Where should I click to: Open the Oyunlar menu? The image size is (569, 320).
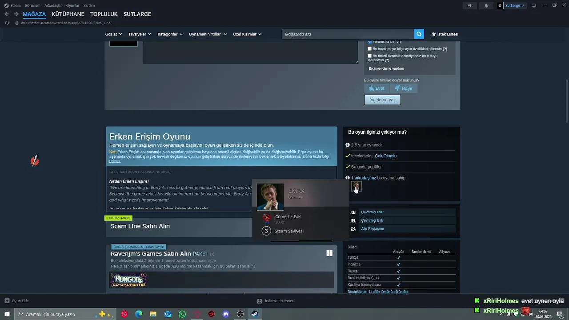click(x=73, y=5)
